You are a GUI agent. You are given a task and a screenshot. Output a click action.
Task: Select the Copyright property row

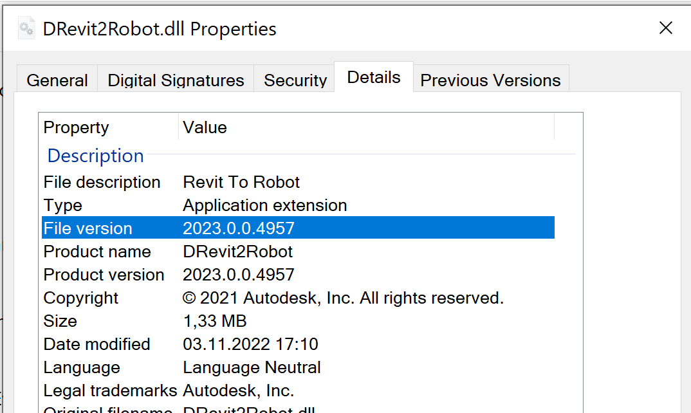[81, 298]
